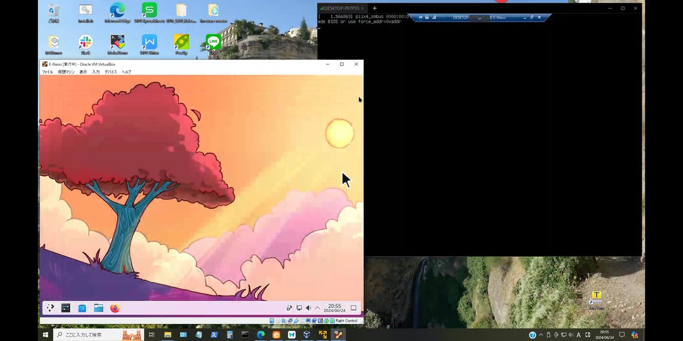The height and width of the screenshot is (341, 683).
Task: Open Edge from the Windows taskbar
Action: click(x=261, y=335)
